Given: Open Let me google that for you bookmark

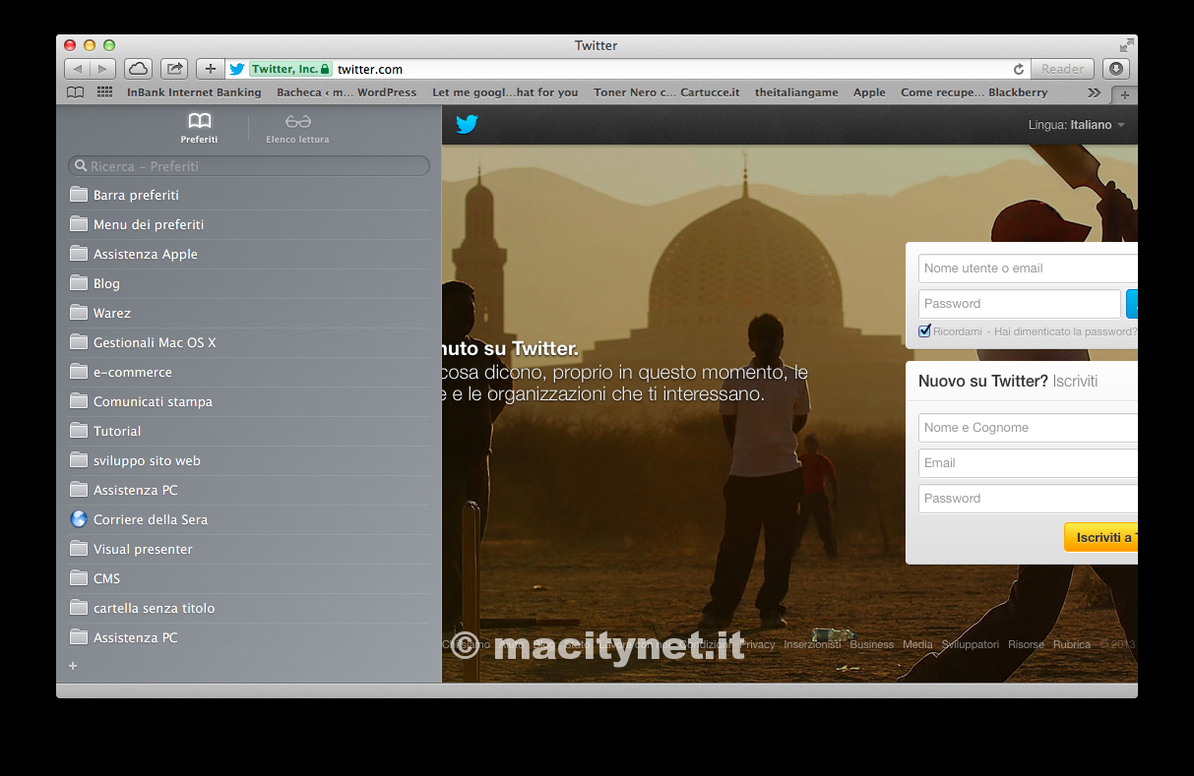Looking at the screenshot, I should [x=505, y=92].
